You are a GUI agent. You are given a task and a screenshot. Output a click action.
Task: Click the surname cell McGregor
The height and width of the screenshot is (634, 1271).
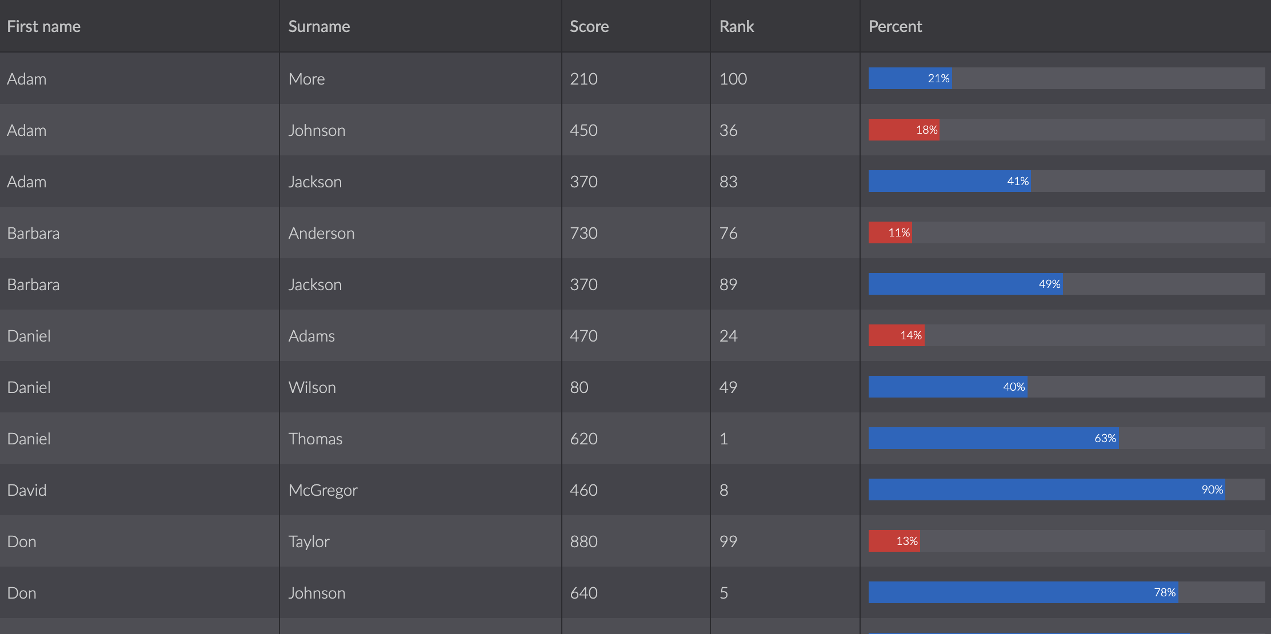323,490
